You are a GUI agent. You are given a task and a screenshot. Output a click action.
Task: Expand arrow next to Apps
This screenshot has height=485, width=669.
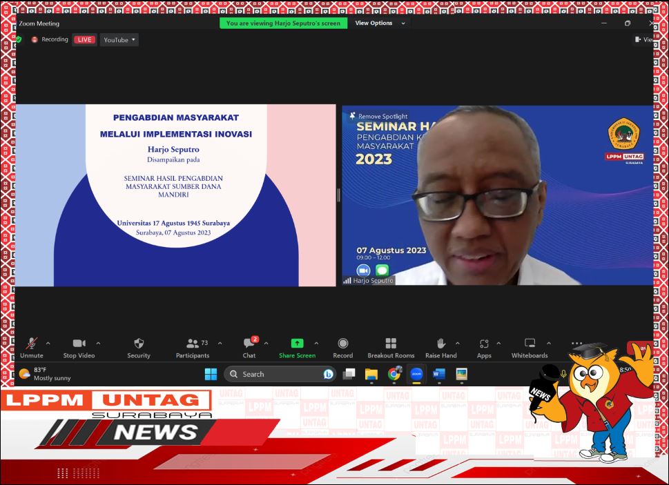point(498,343)
